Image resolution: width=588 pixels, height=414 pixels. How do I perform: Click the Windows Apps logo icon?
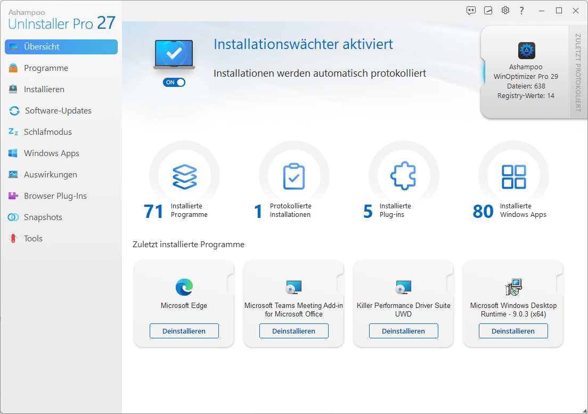[13, 153]
